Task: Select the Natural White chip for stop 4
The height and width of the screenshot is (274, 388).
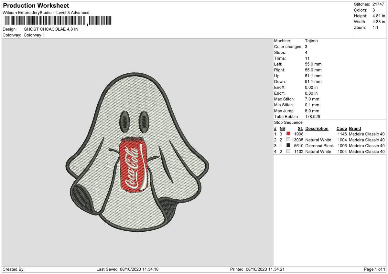Action: (288, 152)
